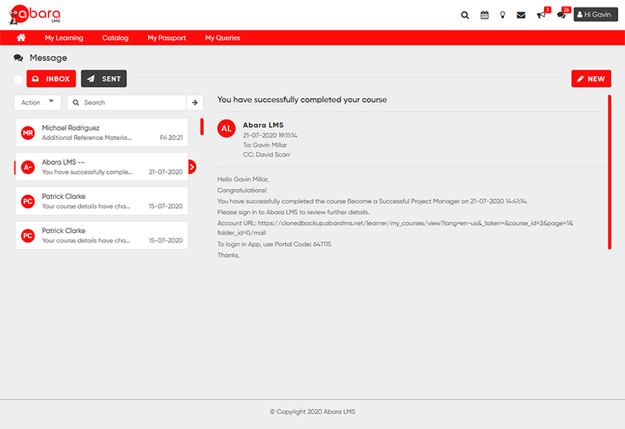The width and height of the screenshot is (625, 429).
Task: Click the A- avatar circle
Action: pos(28,167)
